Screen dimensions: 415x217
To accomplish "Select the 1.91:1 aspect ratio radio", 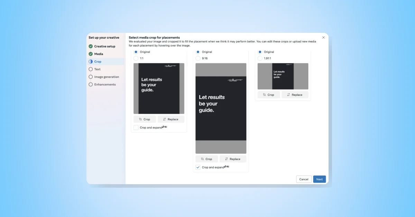I will [260, 58].
